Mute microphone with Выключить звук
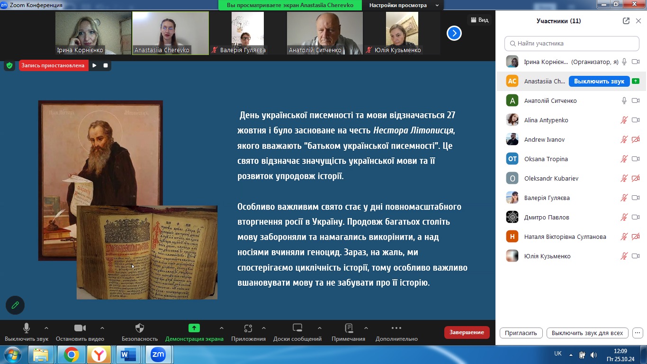 tap(27, 332)
